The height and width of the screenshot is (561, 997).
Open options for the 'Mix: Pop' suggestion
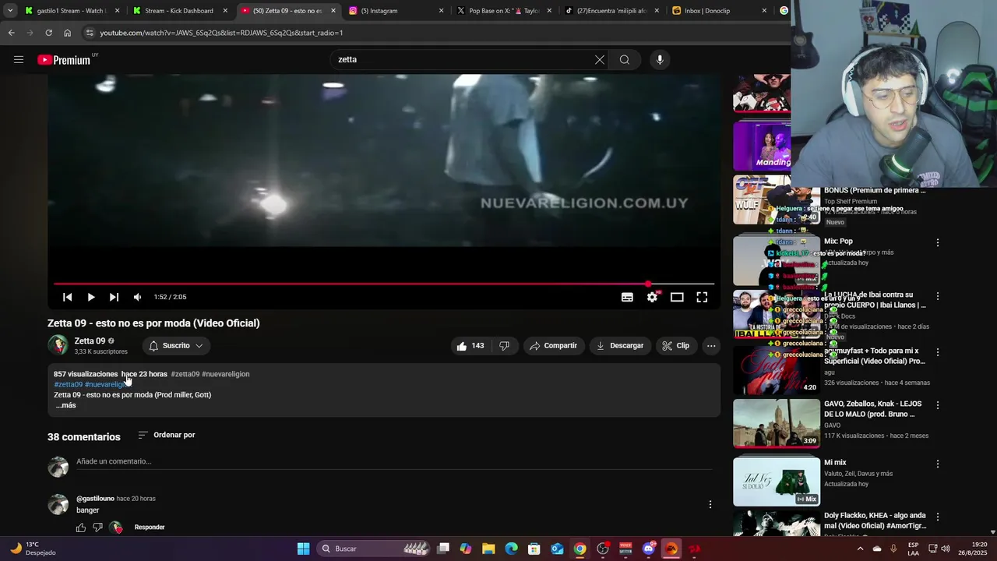938,242
